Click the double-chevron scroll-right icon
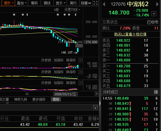 pos(96,94)
